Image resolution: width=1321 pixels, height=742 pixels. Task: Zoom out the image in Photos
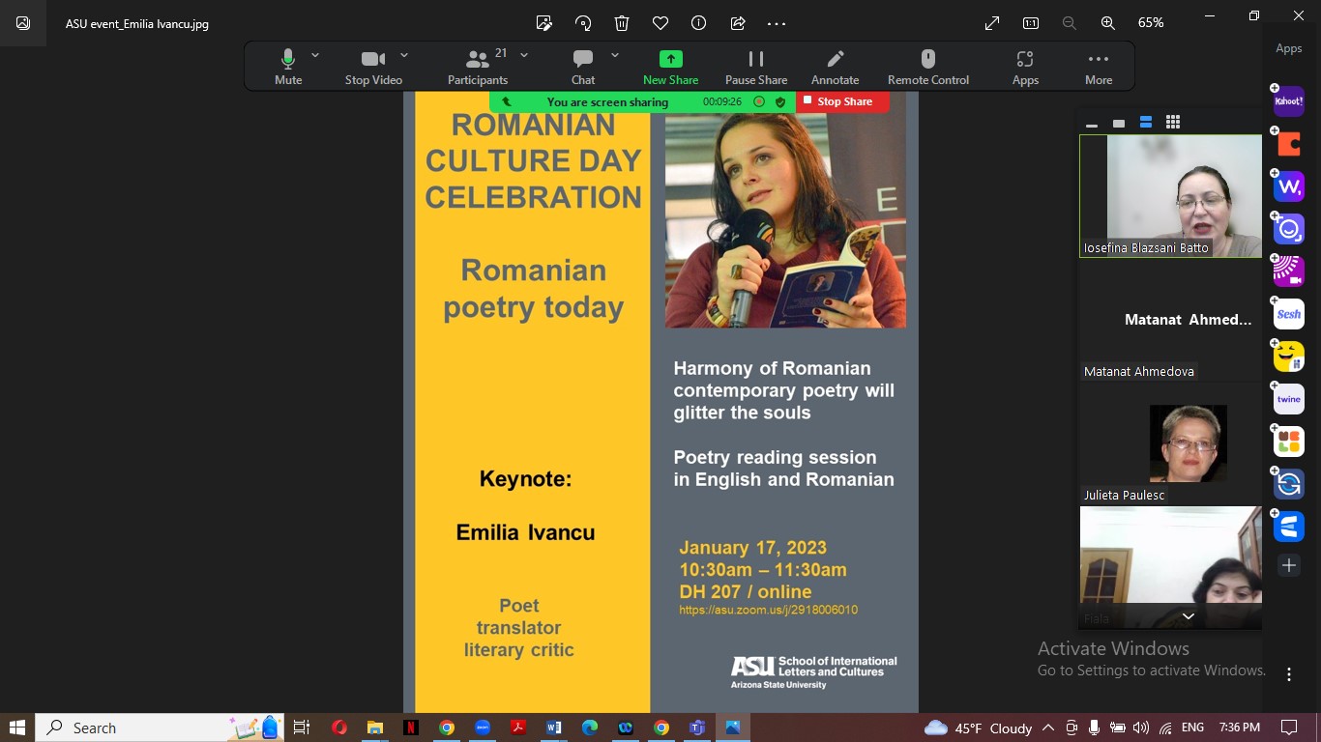click(x=1069, y=23)
